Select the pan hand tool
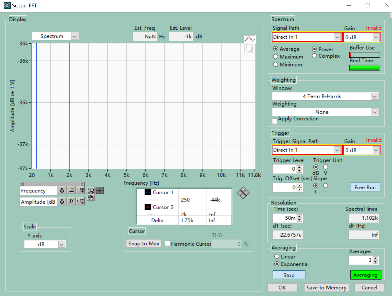This screenshot has height=296, width=392. (91, 198)
